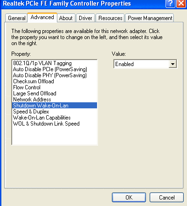Click the Help question mark title button
The height and width of the screenshot is (206, 187).
pos(170,3)
